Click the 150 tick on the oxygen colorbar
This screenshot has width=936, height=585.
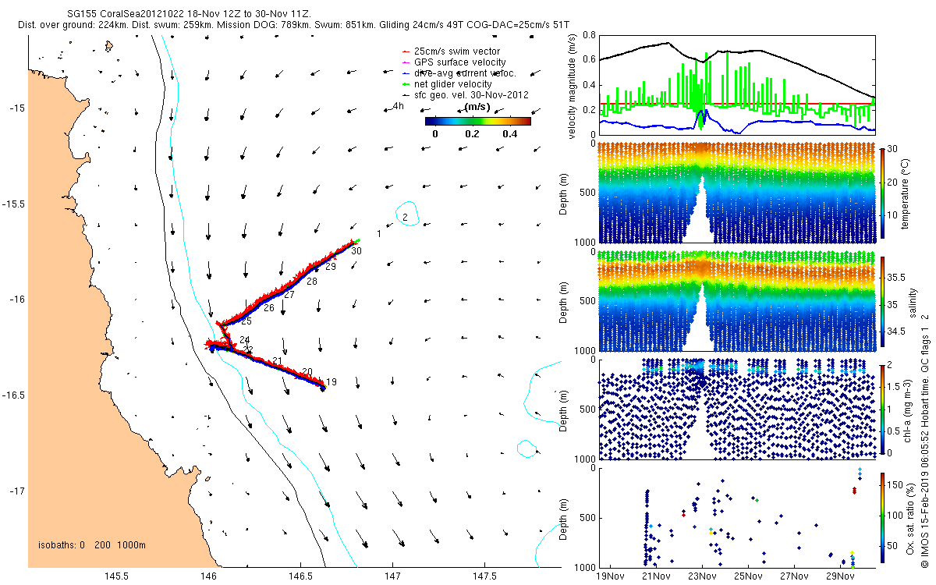point(895,484)
